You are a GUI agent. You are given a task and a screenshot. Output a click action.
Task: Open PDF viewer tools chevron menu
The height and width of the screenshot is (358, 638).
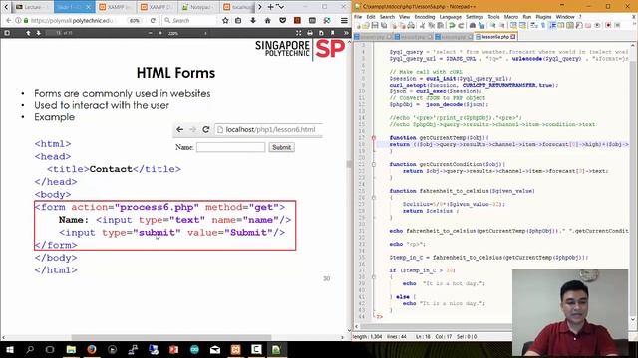click(x=346, y=33)
